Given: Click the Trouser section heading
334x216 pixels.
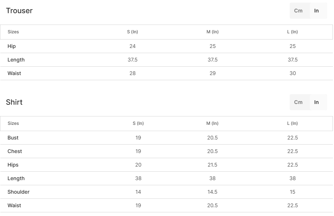Looking at the screenshot, I should [19, 11].
